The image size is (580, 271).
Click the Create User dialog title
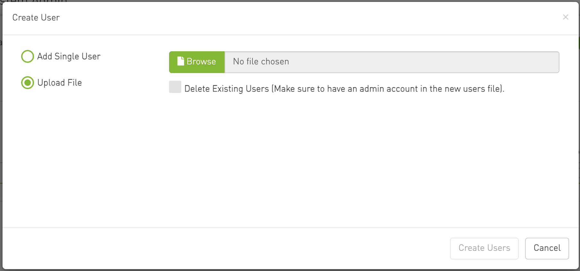[36, 18]
